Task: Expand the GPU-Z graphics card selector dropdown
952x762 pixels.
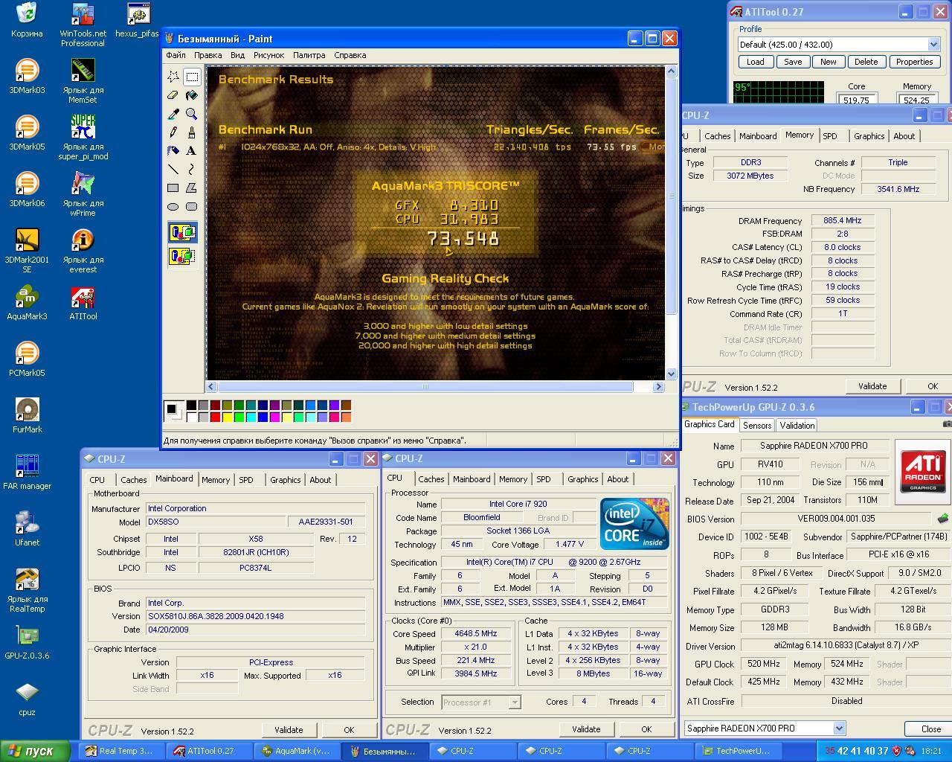Action: coord(839,729)
